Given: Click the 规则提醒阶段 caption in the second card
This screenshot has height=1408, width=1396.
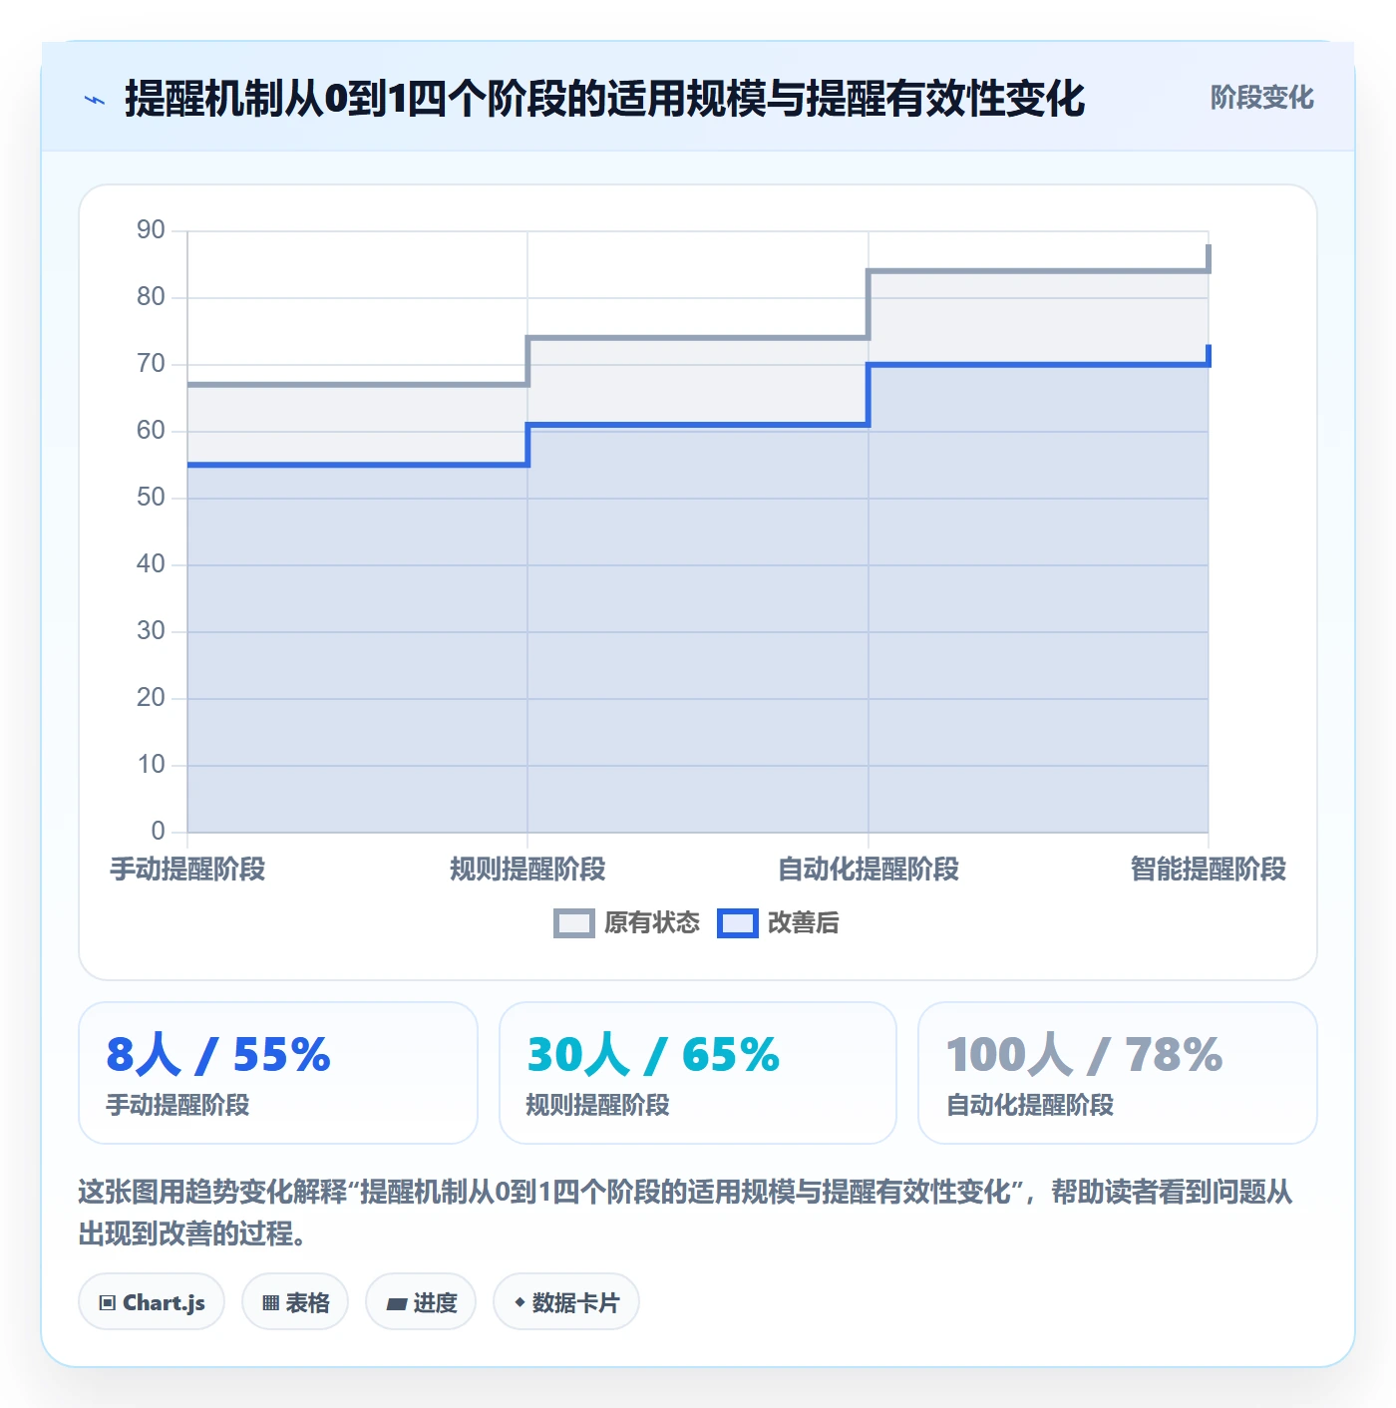Looking at the screenshot, I should [x=597, y=1105].
